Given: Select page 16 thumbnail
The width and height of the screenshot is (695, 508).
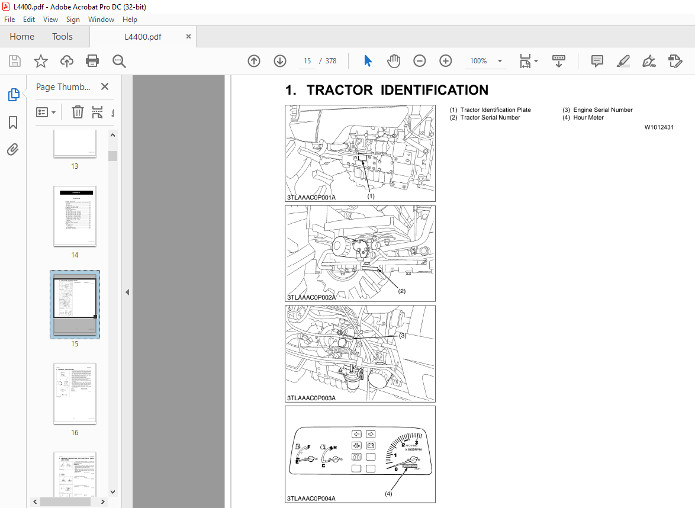Looking at the screenshot, I should [75, 394].
